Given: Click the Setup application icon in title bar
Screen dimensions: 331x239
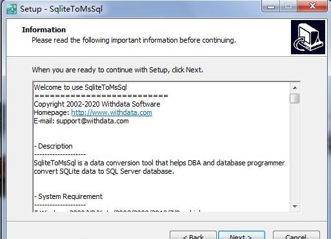Looking at the screenshot, I should (12, 8).
